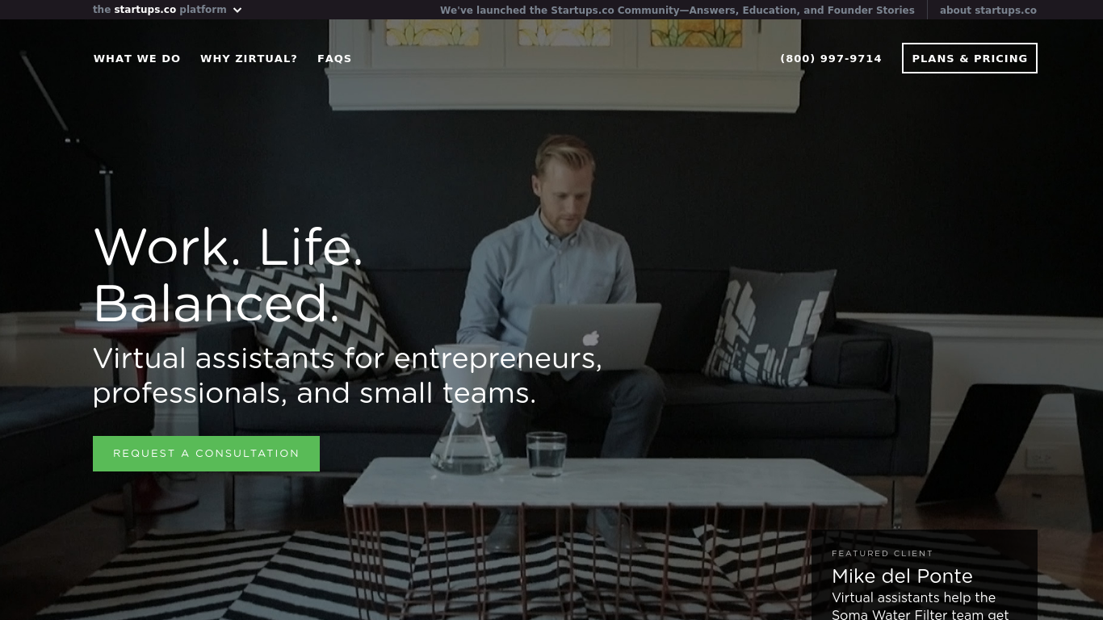Screen dimensions: 1103x620
Task: Select the FAQs navigation item
Action: click(334, 58)
